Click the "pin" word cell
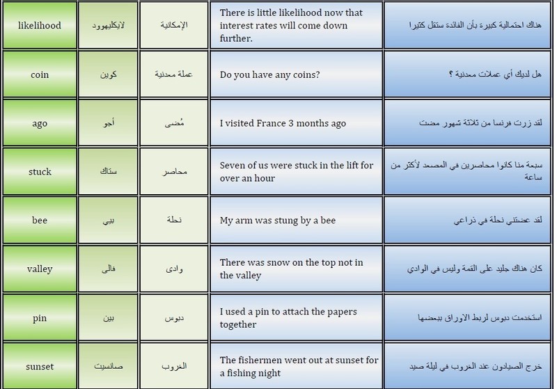The height and width of the screenshot is (389, 557). pyautogui.click(x=40, y=317)
